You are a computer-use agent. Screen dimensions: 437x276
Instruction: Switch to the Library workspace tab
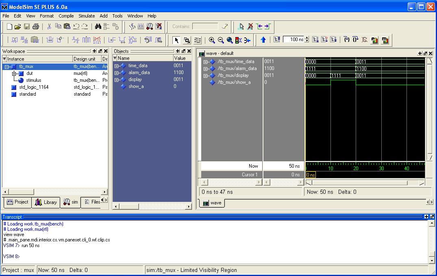click(x=46, y=202)
